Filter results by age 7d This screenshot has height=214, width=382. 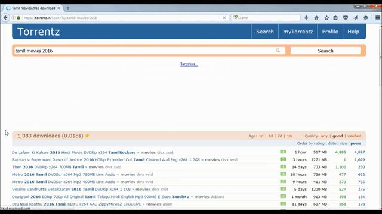[x=280, y=136]
